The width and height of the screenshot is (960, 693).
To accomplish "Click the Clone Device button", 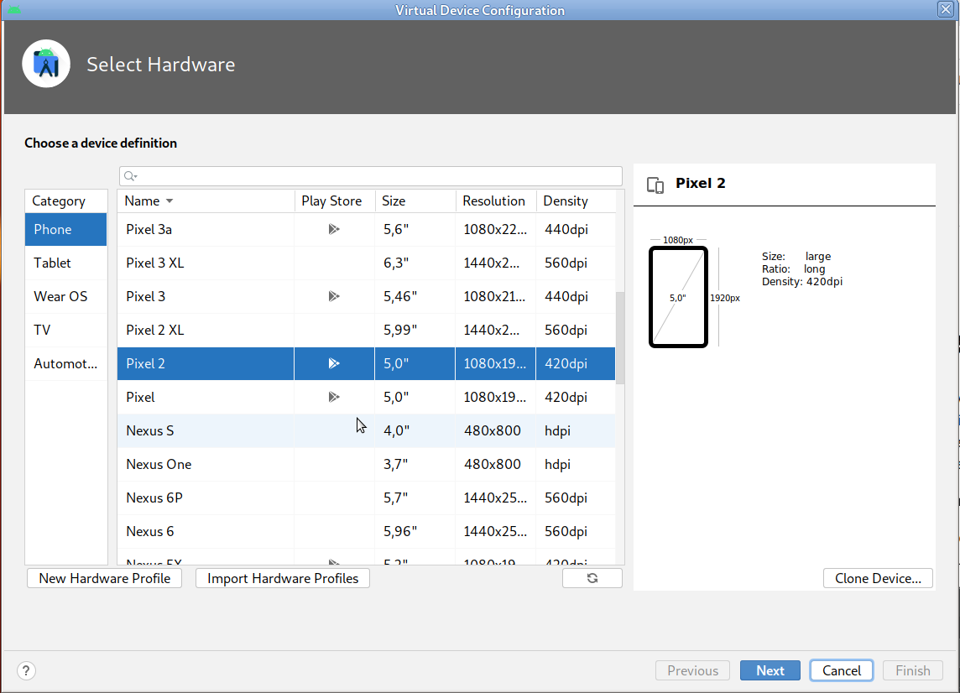I will click(878, 578).
